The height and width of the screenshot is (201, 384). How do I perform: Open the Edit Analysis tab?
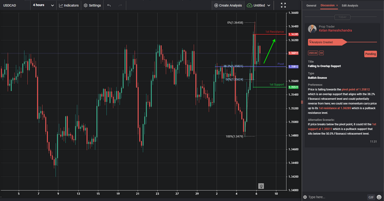click(x=350, y=5)
